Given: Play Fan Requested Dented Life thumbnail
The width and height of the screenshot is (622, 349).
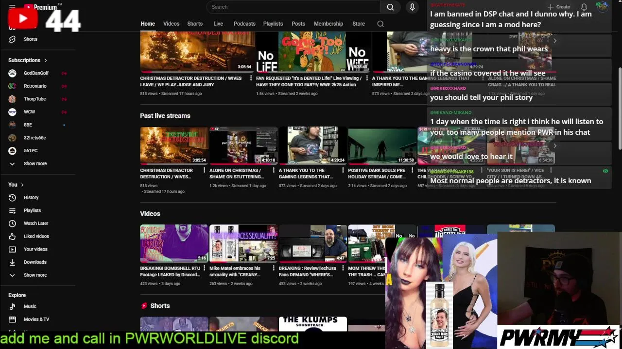Looking at the screenshot, I should click(x=313, y=52).
